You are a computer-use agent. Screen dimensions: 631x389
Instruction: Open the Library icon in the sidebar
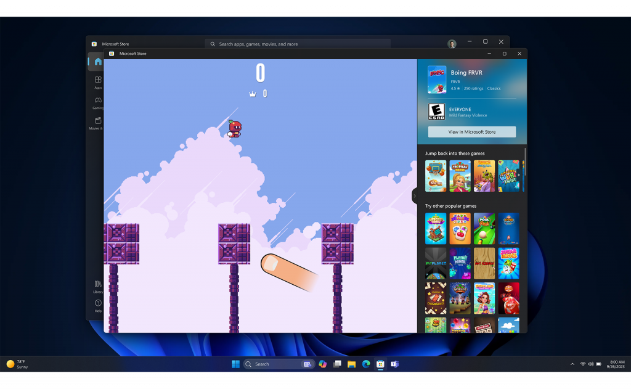[x=97, y=285]
